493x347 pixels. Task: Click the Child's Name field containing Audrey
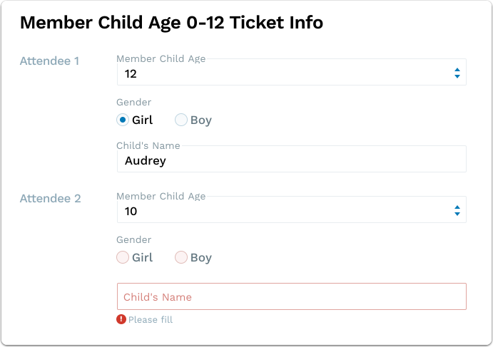(291, 160)
